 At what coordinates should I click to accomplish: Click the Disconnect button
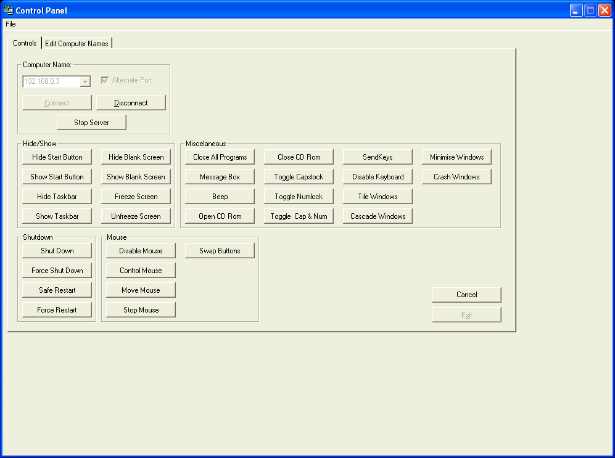tap(131, 102)
